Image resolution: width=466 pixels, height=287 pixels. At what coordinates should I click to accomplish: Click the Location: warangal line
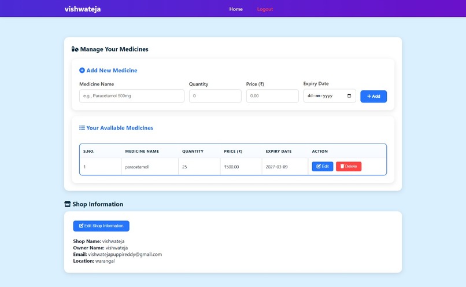coord(94,261)
